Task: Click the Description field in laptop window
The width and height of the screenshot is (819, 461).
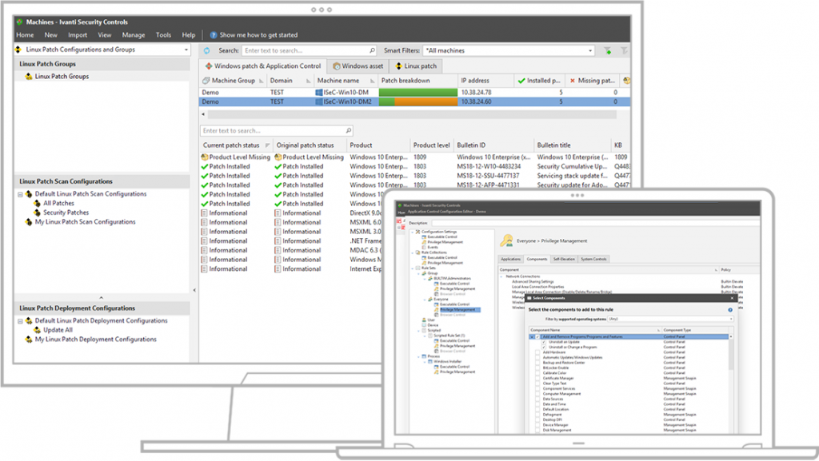Action: click(595, 223)
